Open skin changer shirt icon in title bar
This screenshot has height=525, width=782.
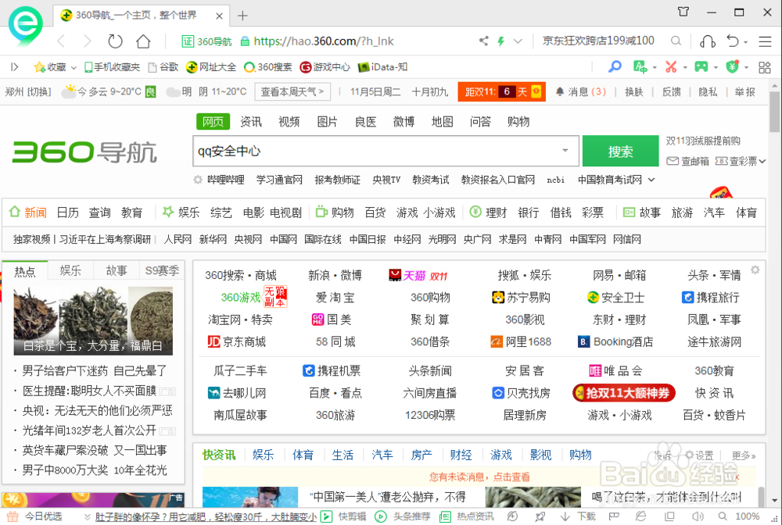683,12
